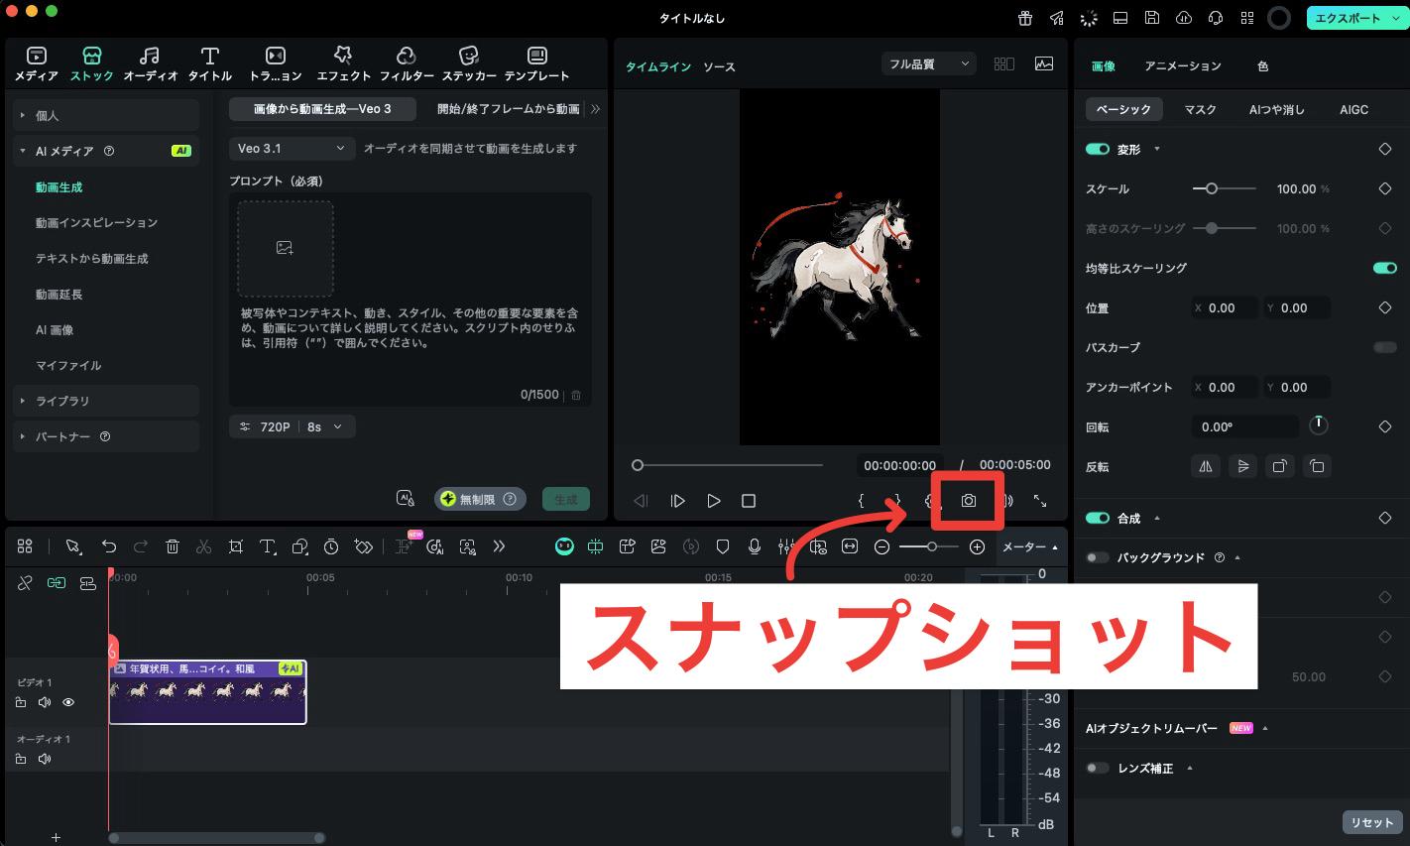This screenshot has height=846, width=1410.
Task: Open the ステッカー media tab
Action: pos(469,62)
